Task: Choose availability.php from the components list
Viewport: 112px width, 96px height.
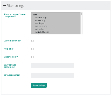Action: click(42, 32)
